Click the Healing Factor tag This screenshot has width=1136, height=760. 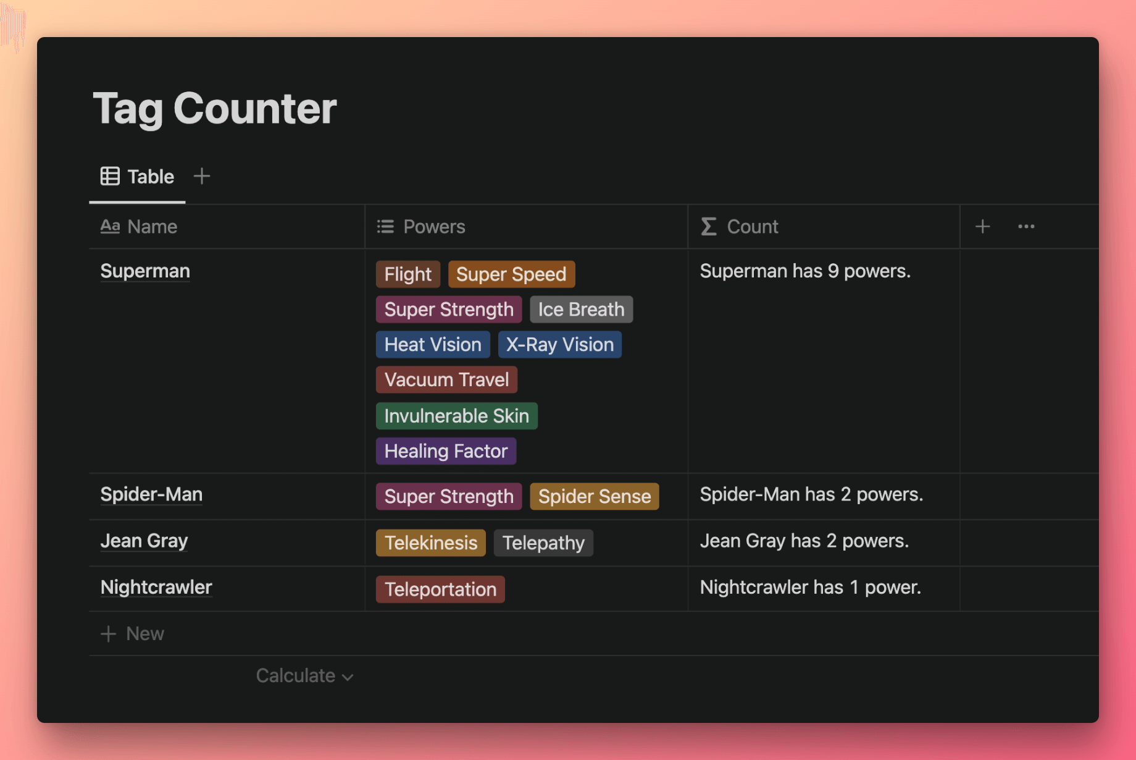[446, 451]
